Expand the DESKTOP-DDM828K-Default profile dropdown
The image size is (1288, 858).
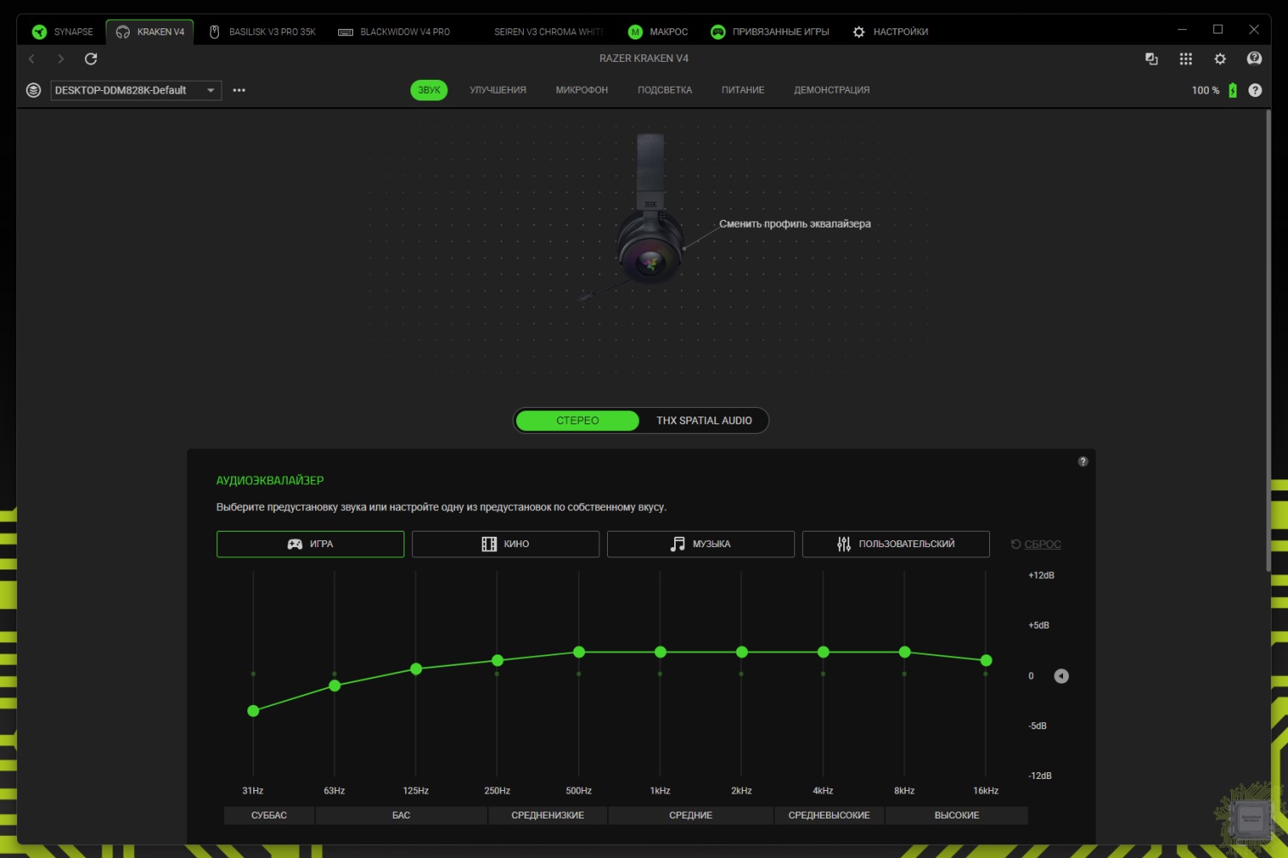click(210, 90)
